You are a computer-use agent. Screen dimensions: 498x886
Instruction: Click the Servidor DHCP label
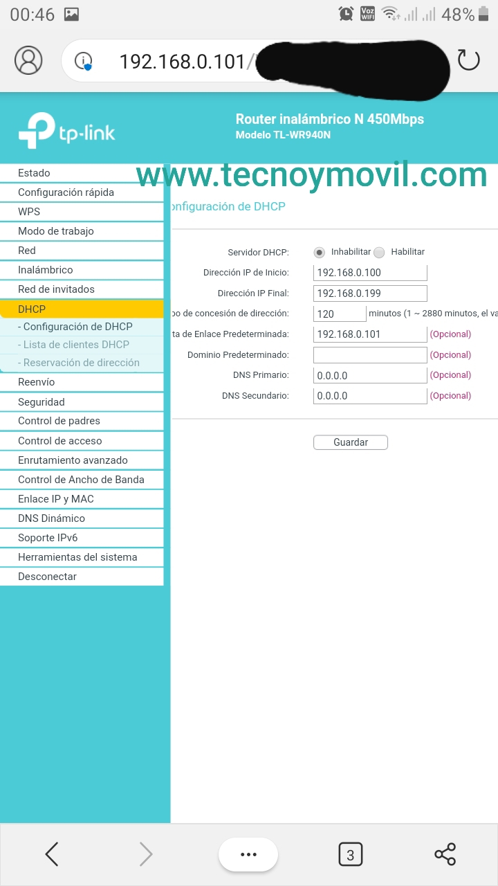pyautogui.click(x=258, y=252)
